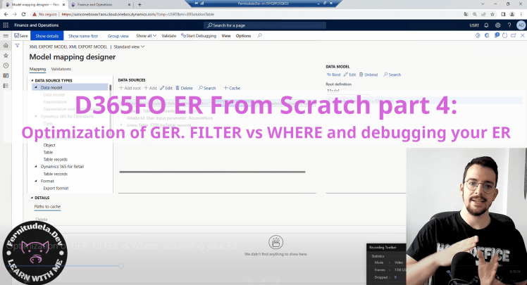Open Chrome profile icon
Viewport: 527px width, 285px height.
click(512, 14)
